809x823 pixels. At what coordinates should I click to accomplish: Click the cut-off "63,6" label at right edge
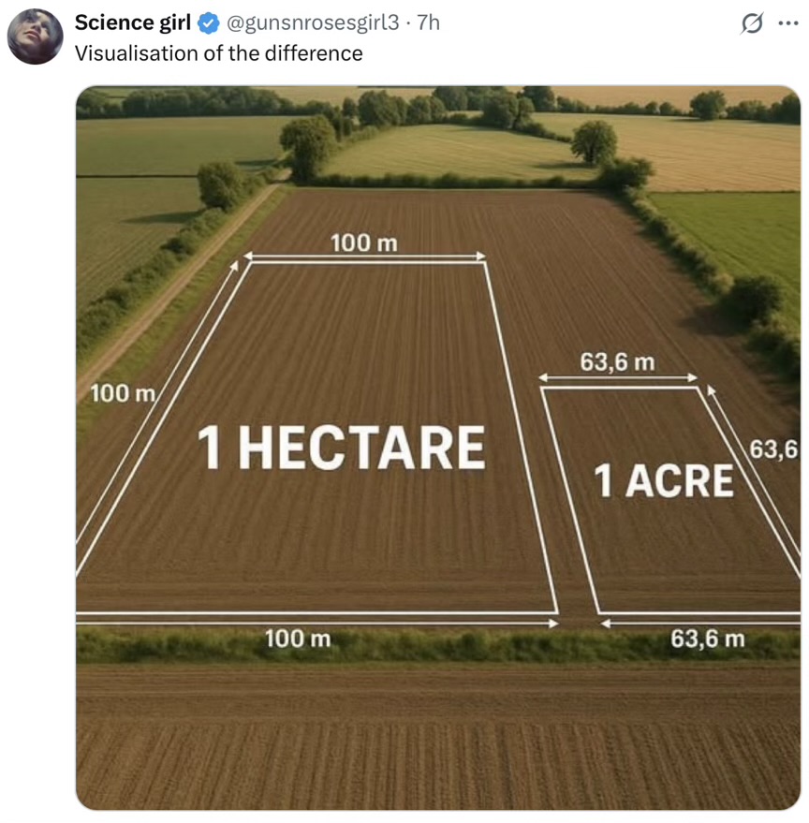click(x=773, y=449)
